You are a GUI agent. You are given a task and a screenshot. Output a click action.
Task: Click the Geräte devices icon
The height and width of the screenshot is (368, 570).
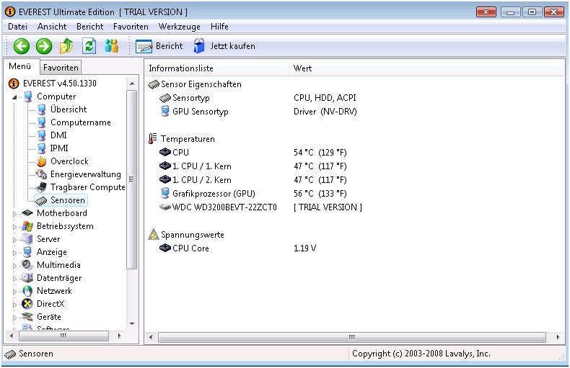tap(27, 317)
